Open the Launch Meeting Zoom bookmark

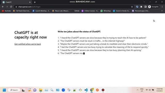coord(41,11)
